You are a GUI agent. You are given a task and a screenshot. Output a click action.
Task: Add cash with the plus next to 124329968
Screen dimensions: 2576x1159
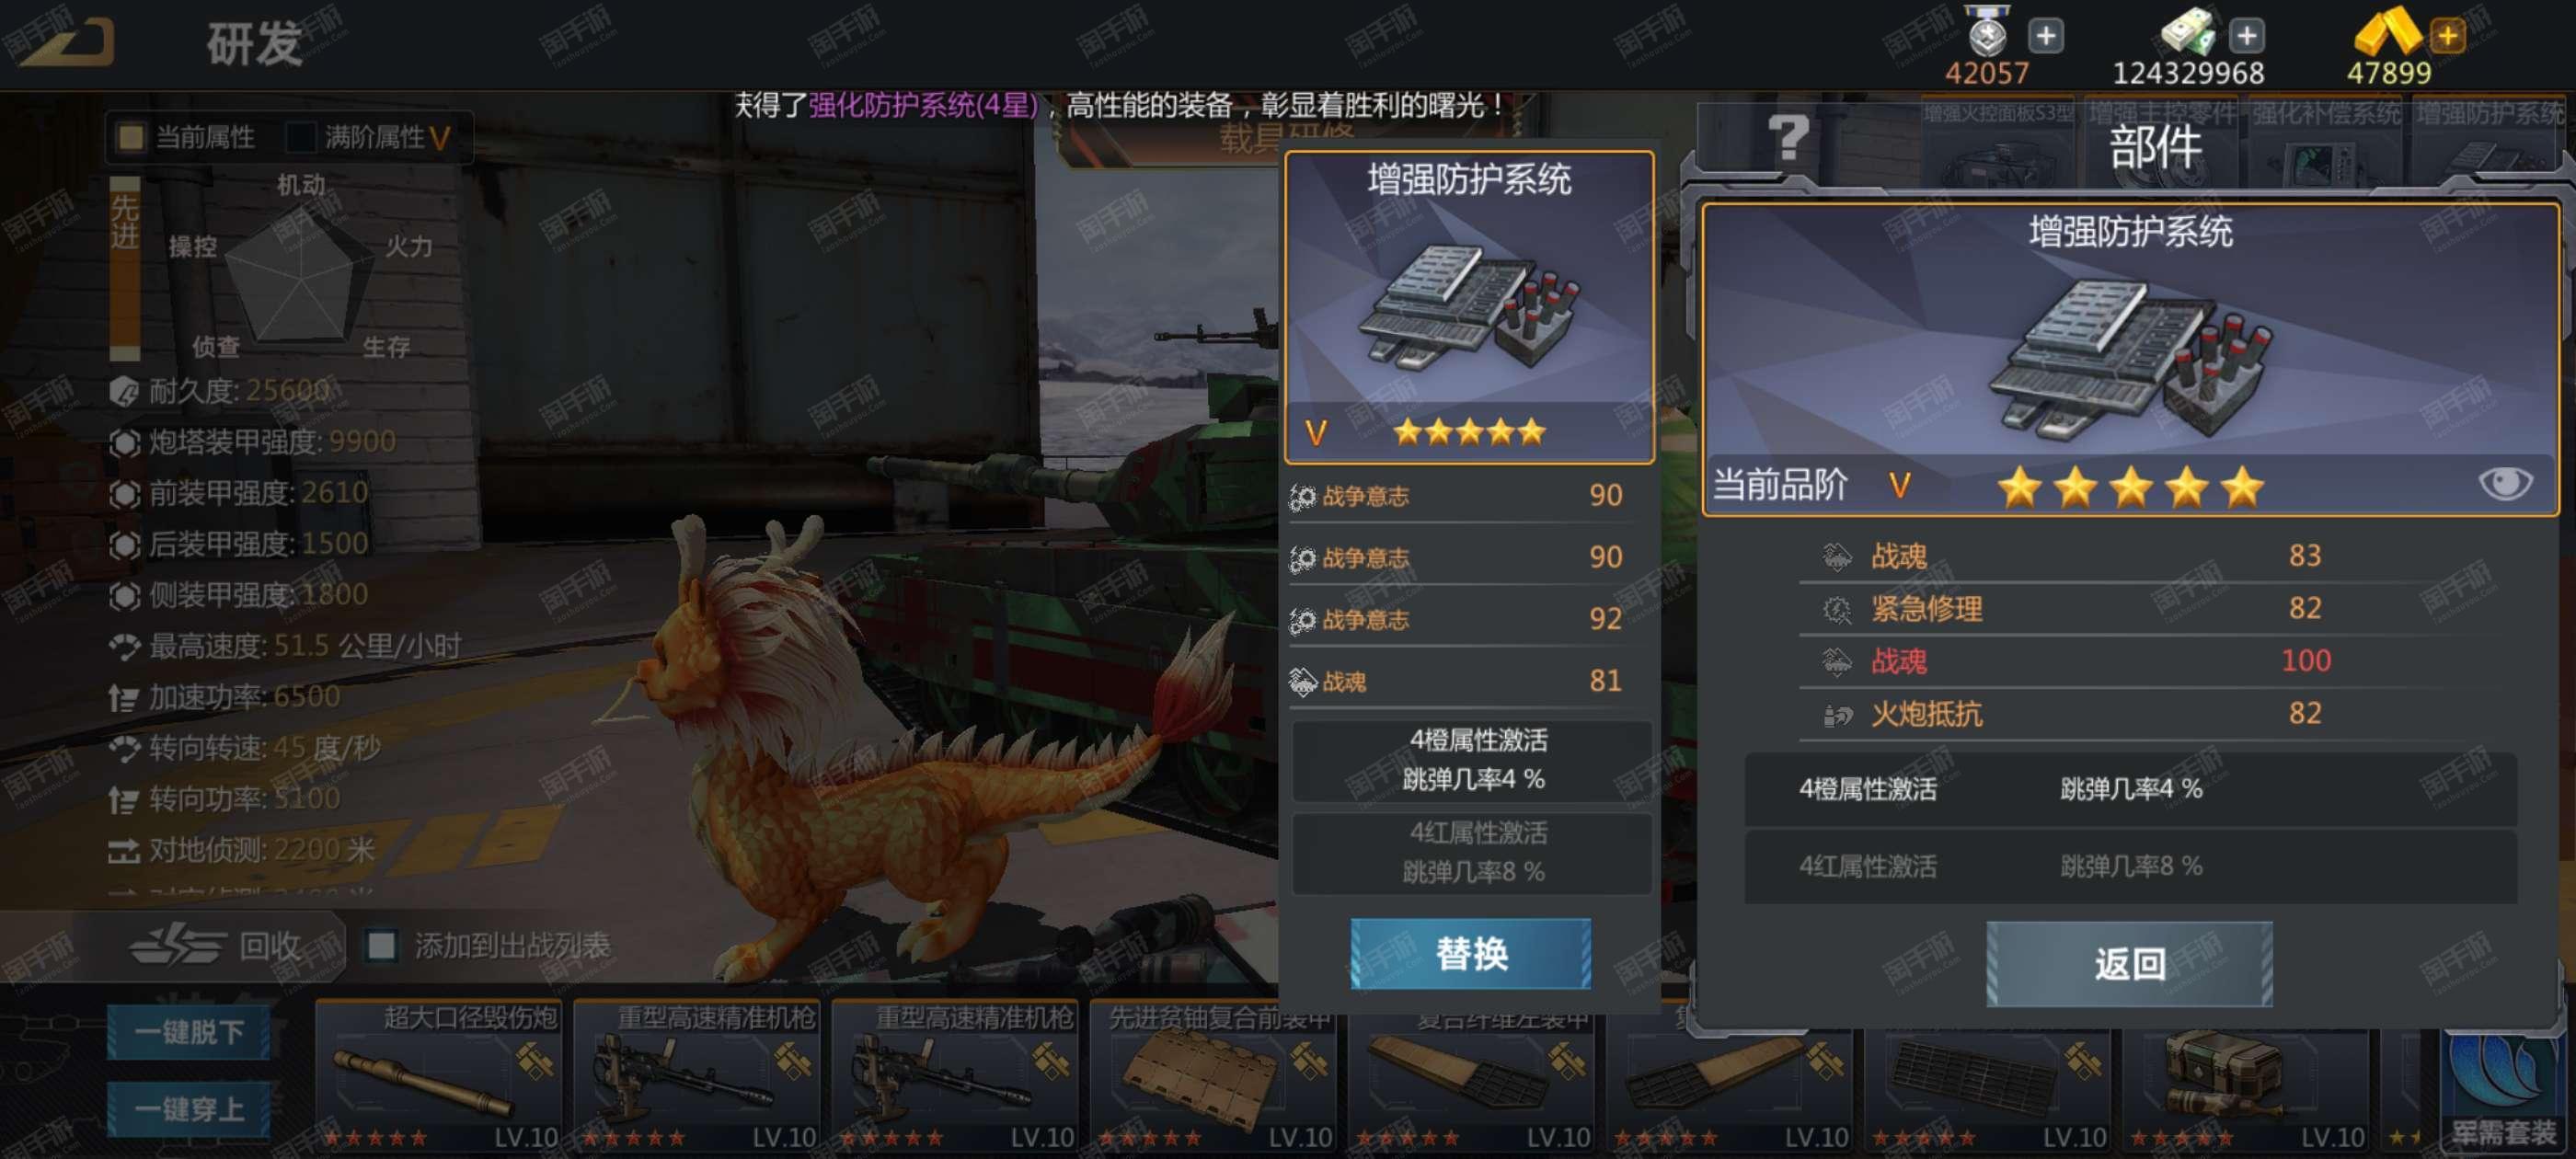click(x=2246, y=37)
